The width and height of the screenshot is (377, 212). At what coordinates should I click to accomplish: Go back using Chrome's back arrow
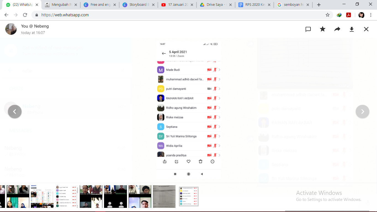click(6, 15)
